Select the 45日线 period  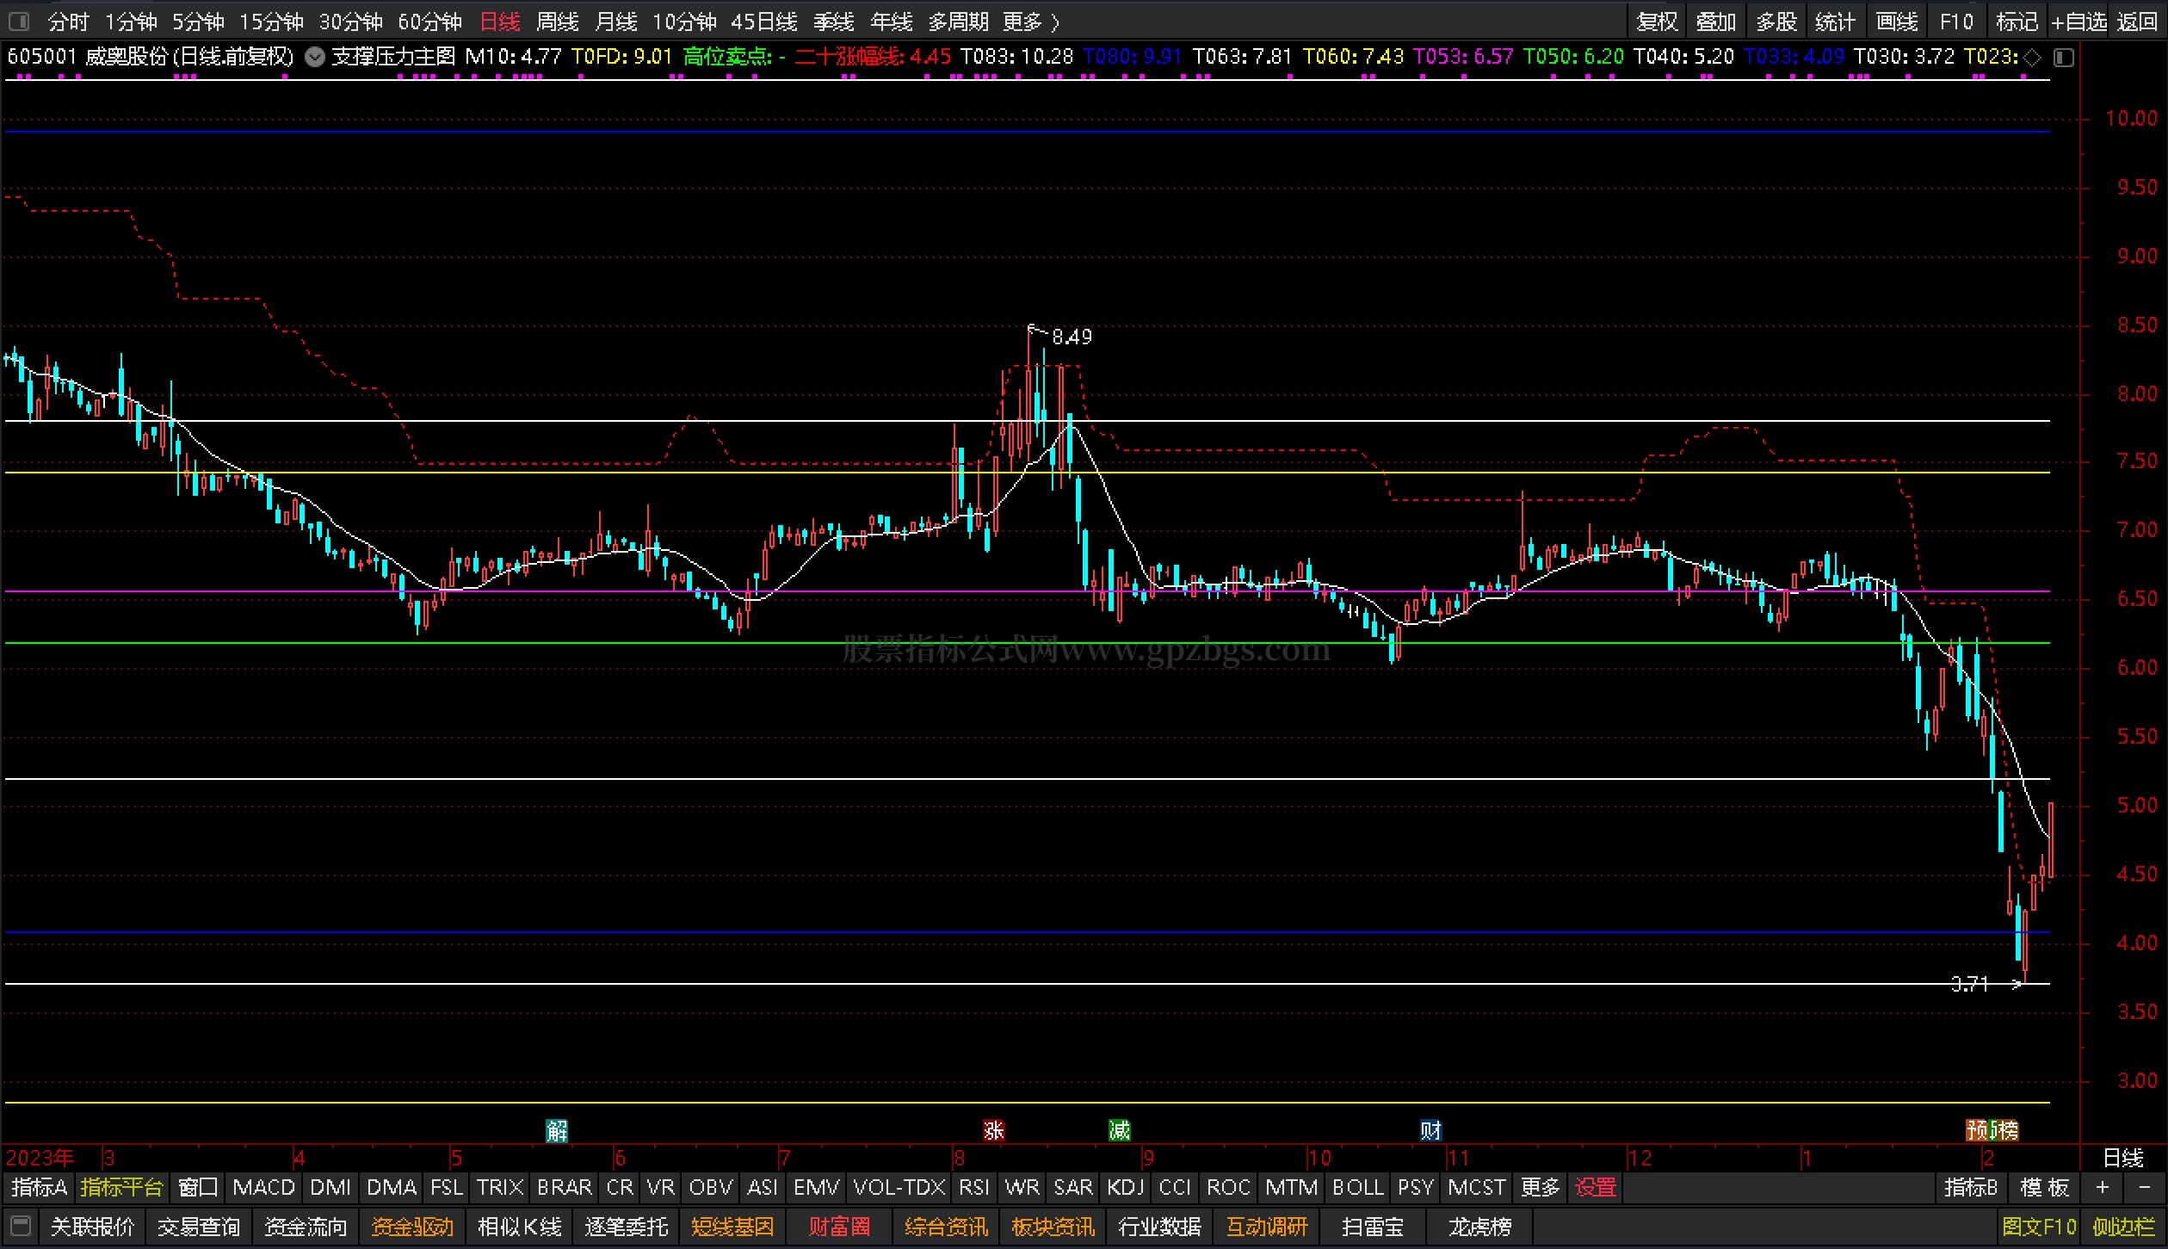[763, 22]
